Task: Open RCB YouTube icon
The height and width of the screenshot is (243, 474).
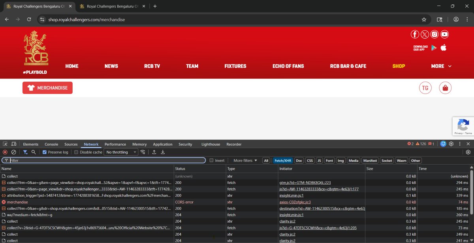Action: [x=445, y=34]
